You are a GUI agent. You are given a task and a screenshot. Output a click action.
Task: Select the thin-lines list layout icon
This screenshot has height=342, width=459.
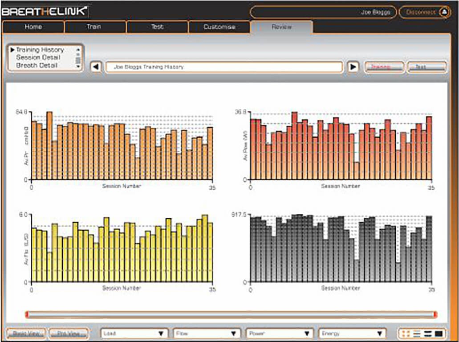(x=417, y=333)
